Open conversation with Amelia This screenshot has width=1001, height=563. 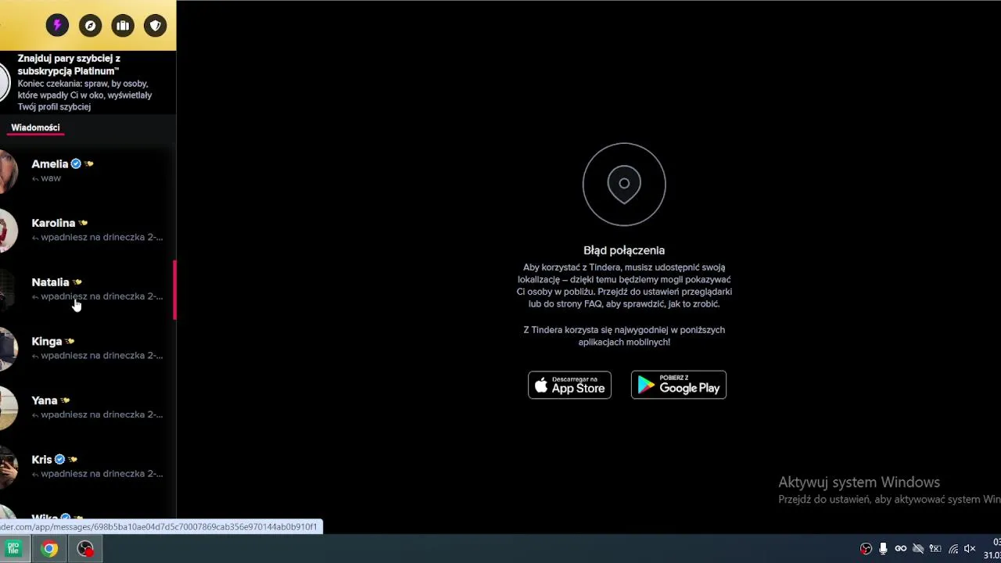(x=88, y=170)
